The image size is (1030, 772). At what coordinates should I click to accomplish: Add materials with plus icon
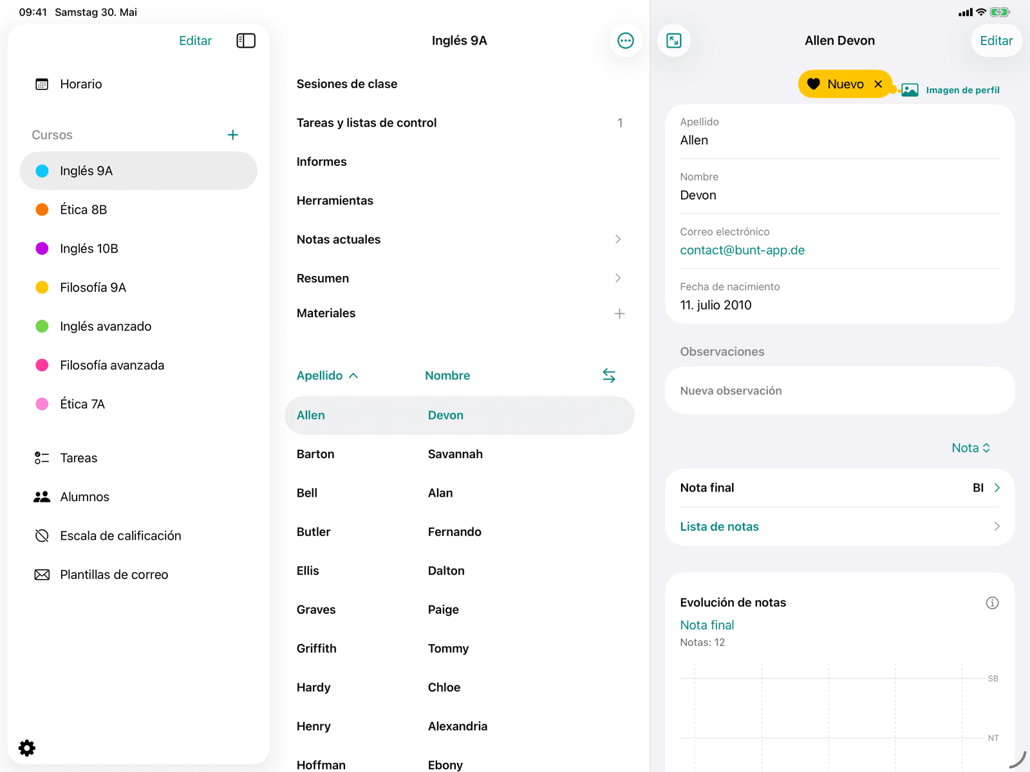(619, 314)
